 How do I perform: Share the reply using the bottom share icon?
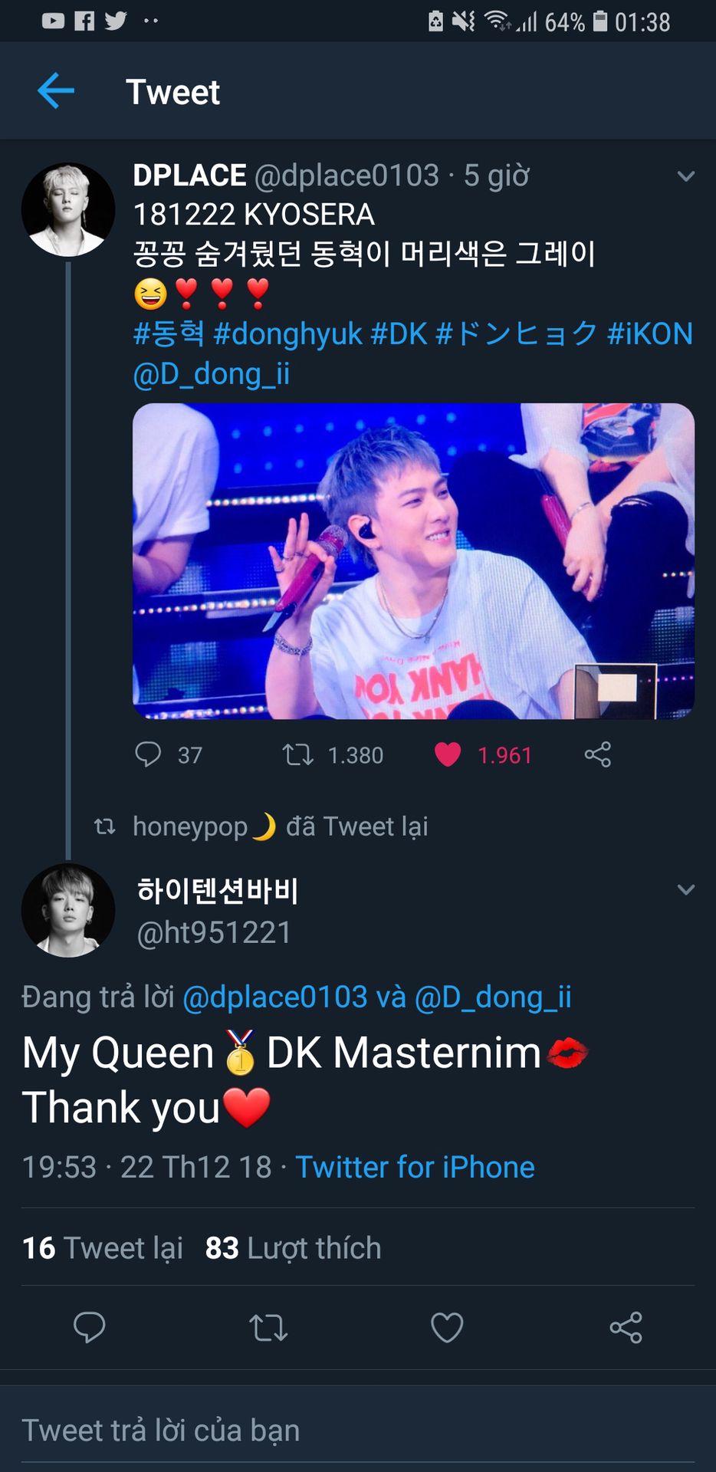point(626,1327)
